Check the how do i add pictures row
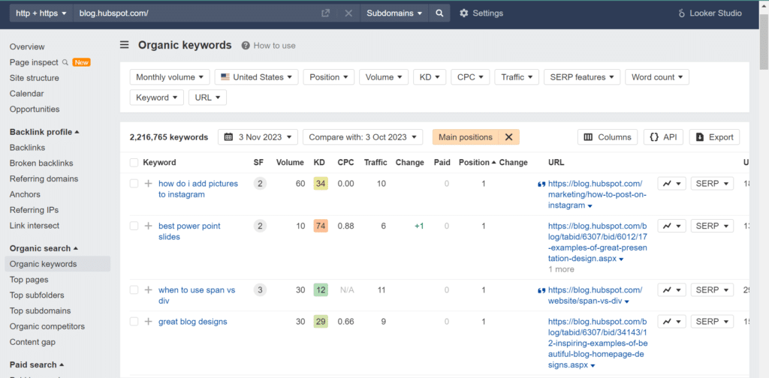Viewport: 769px width, 378px height. (134, 184)
